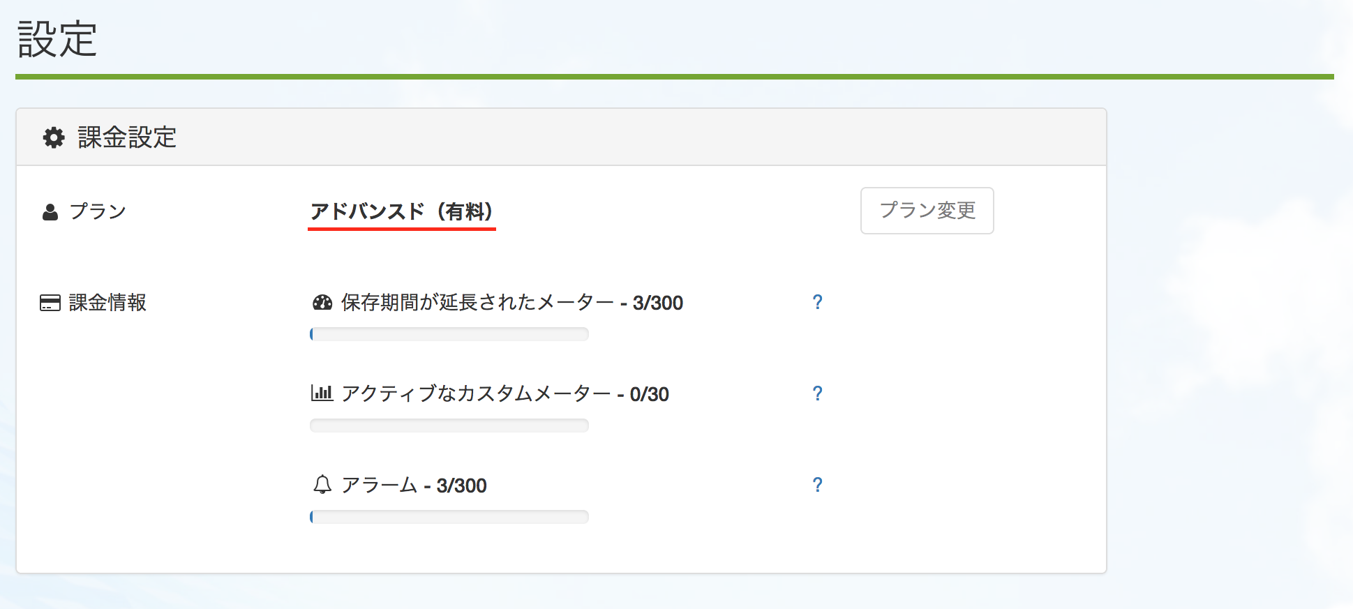Image resolution: width=1353 pixels, height=609 pixels.
Task: Click the アラーム - 3/300 usage text
Action: tap(414, 486)
